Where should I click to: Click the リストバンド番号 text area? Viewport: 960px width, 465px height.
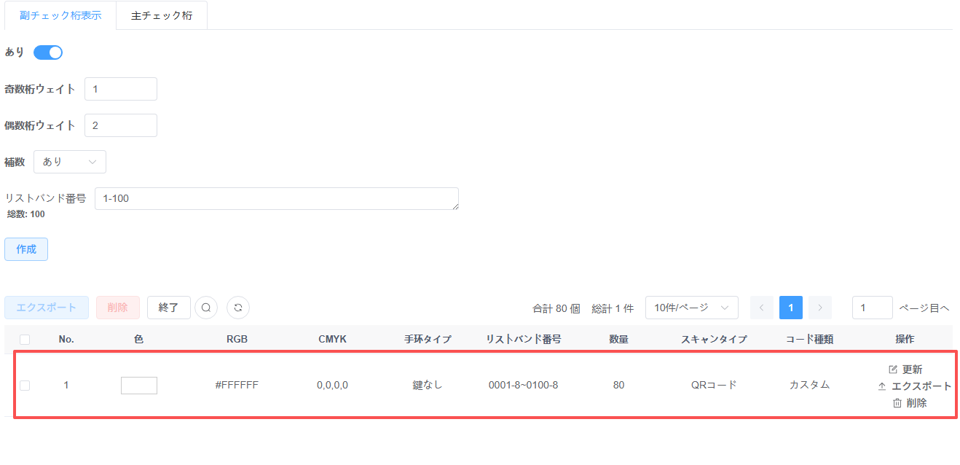(276, 198)
